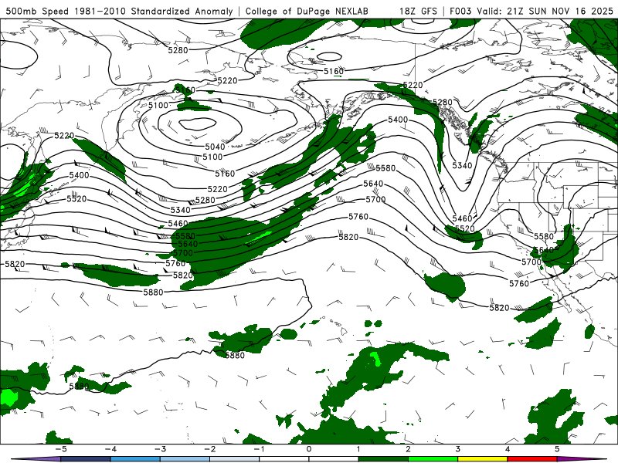The image size is (618, 463).
Task: Click the '0' tick label on the legend
Action: tap(309, 449)
